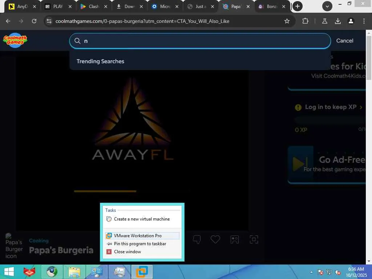Expand the tab search dropdown
This screenshot has height=279, width=372.
point(327,7)
